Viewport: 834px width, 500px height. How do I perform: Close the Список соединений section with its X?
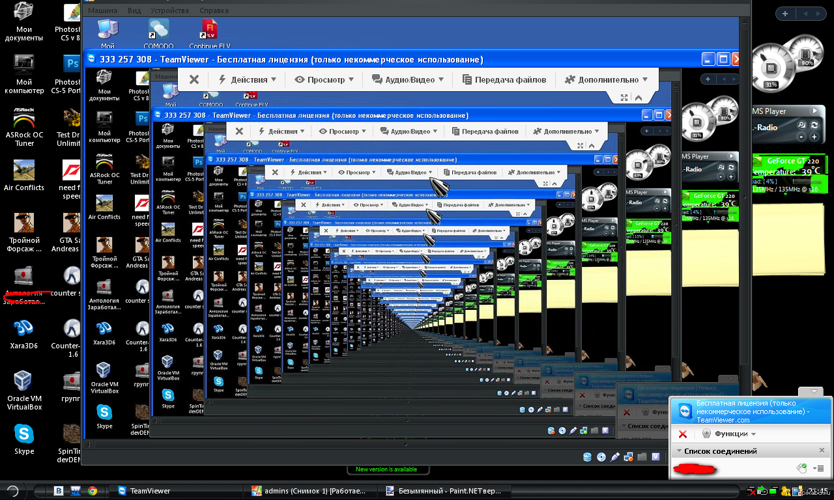pos(822,451)
